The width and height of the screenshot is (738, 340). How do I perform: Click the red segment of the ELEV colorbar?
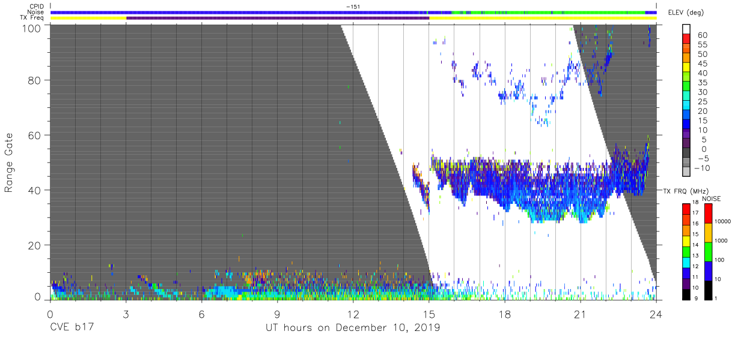click(x=686, y=40)
